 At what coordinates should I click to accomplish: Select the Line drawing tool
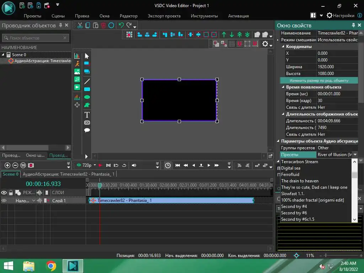click(87, 81)
